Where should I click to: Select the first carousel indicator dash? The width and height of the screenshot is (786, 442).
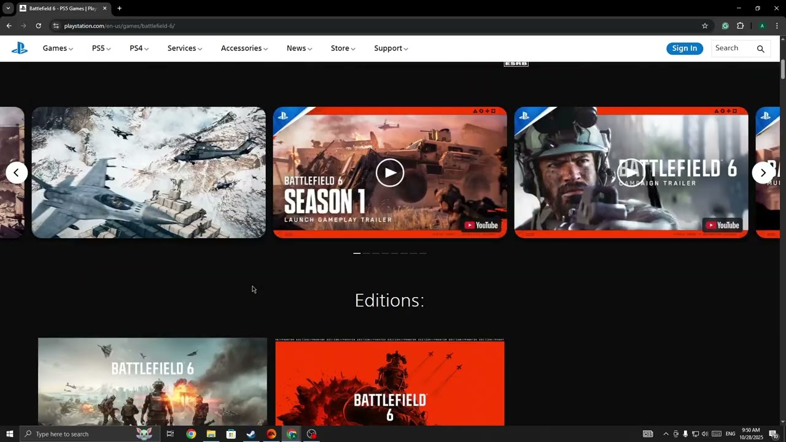pos(357,253)
